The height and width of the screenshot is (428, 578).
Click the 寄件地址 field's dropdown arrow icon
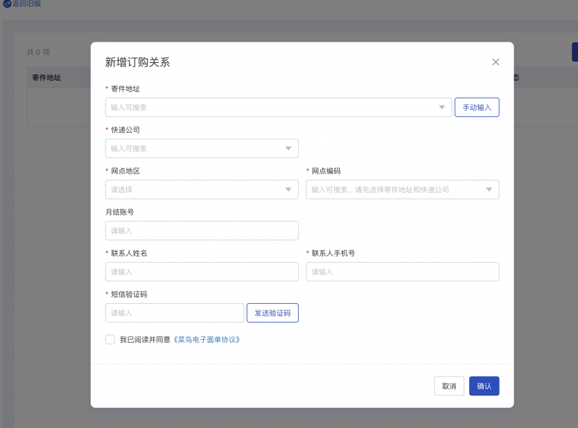click(442, 107)
